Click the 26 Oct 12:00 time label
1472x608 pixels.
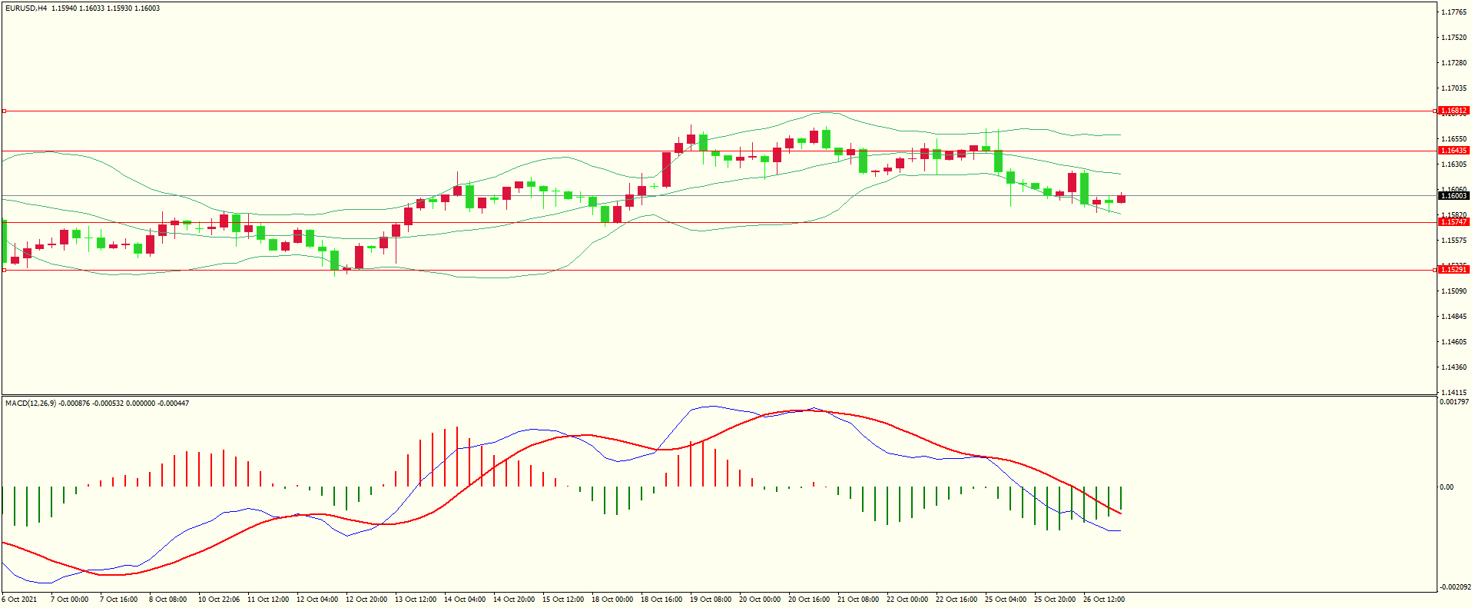tap(1104, 600)
